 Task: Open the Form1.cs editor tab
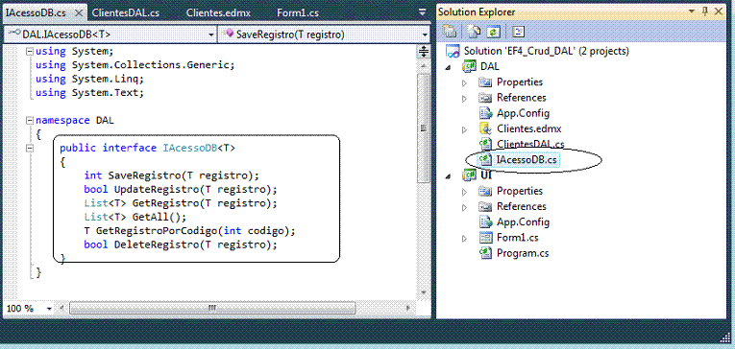(x=298, y=13)
